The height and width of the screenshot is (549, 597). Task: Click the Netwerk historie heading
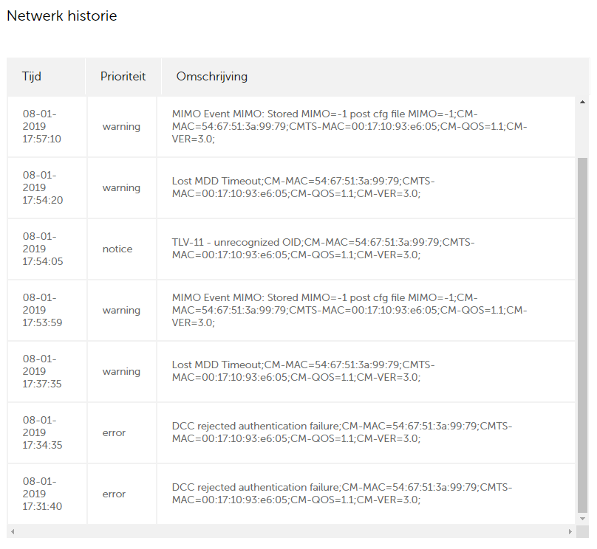coord(61,16)
